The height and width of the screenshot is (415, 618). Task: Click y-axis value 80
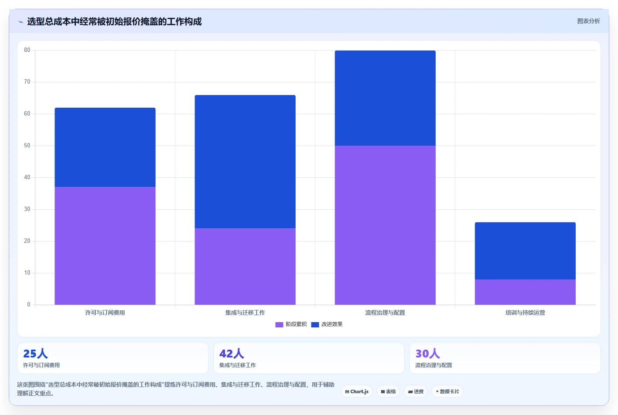[x=27, y=50]
